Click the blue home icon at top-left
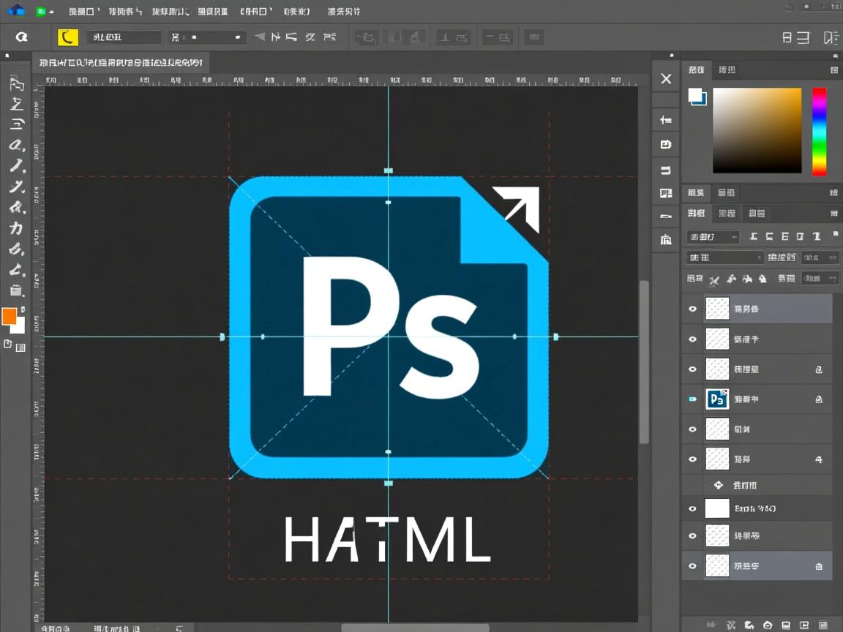Viewport: 843px width, 632px height. pos(16,11)
